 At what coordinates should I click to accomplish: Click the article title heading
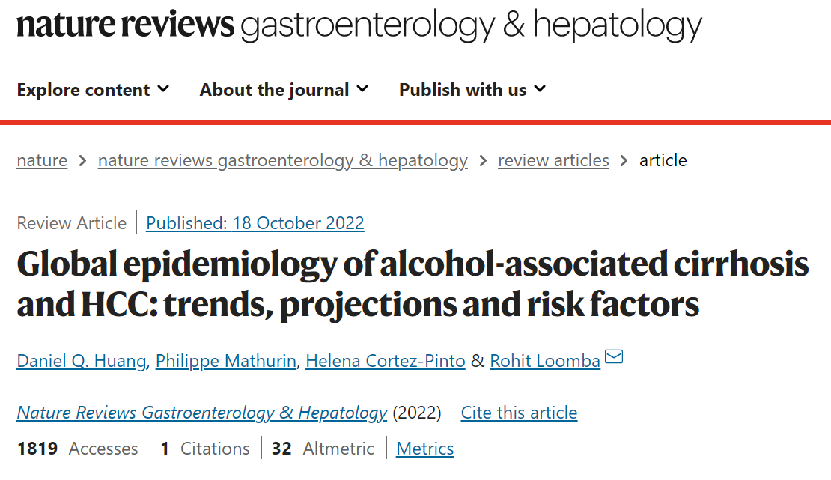click(413, 284)
